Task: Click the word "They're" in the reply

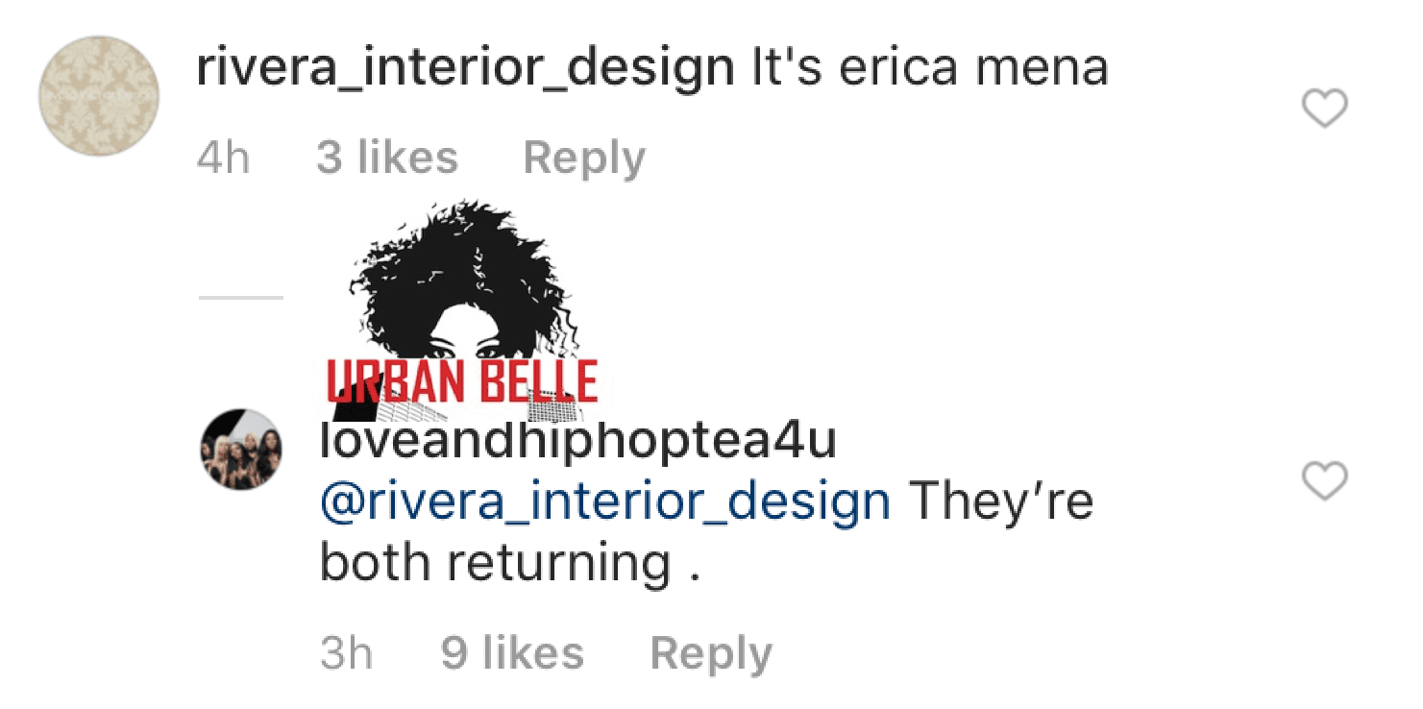Action: [x=1001, y=502]
